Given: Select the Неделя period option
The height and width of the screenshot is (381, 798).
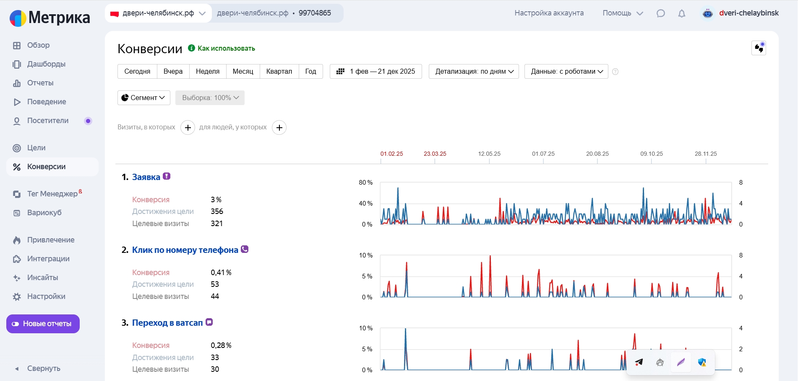Looking at the screenshot, I should (x=208, y=72).
